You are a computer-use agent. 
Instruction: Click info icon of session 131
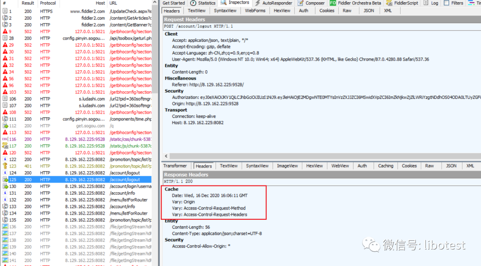click(5, 193)
